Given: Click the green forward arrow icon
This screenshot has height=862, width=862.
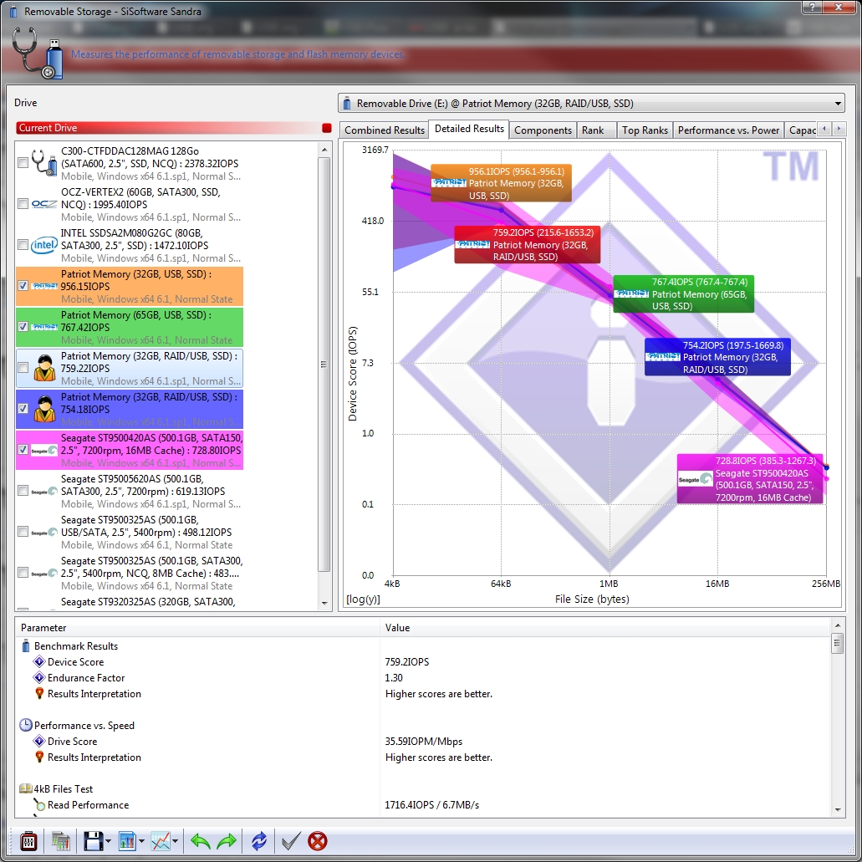Looking at the screenshot, I should click(x=227, y=841).
